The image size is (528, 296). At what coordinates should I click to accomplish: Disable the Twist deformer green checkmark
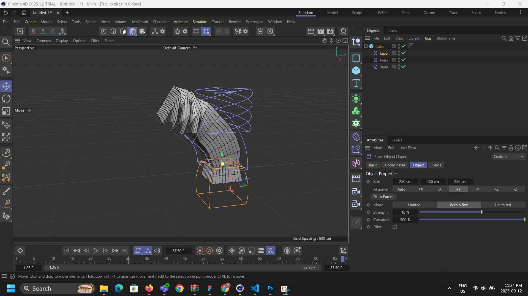tap(403, 60)
